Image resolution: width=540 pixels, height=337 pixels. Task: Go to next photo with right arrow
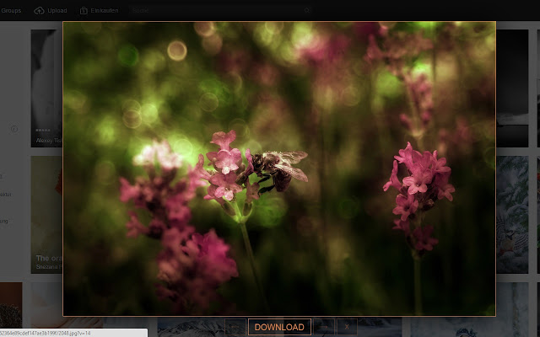coord(324,327)
